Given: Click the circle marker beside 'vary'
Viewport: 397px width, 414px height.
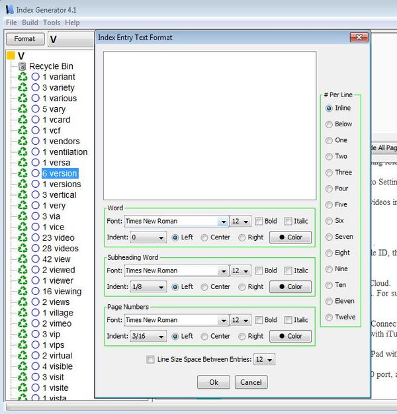Looking at the screenshot, I should click(x=35, y=108).
